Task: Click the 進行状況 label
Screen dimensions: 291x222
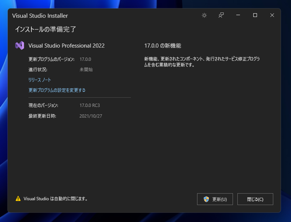Action: [x=38, y=70]
